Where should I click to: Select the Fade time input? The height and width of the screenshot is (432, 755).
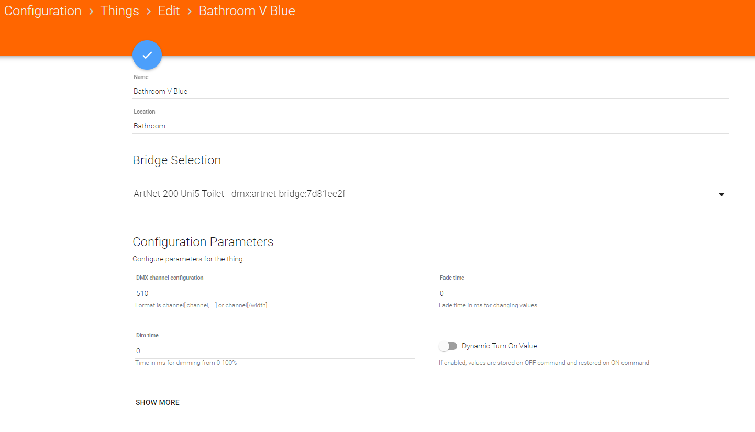tap(579, 293)
